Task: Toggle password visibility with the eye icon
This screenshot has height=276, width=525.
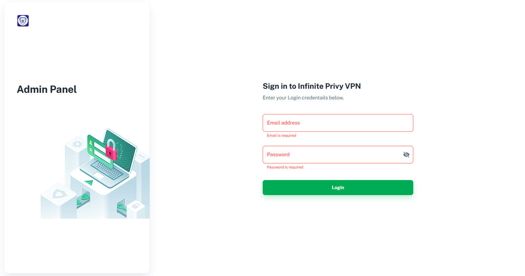Action: (x=406, y=155)
